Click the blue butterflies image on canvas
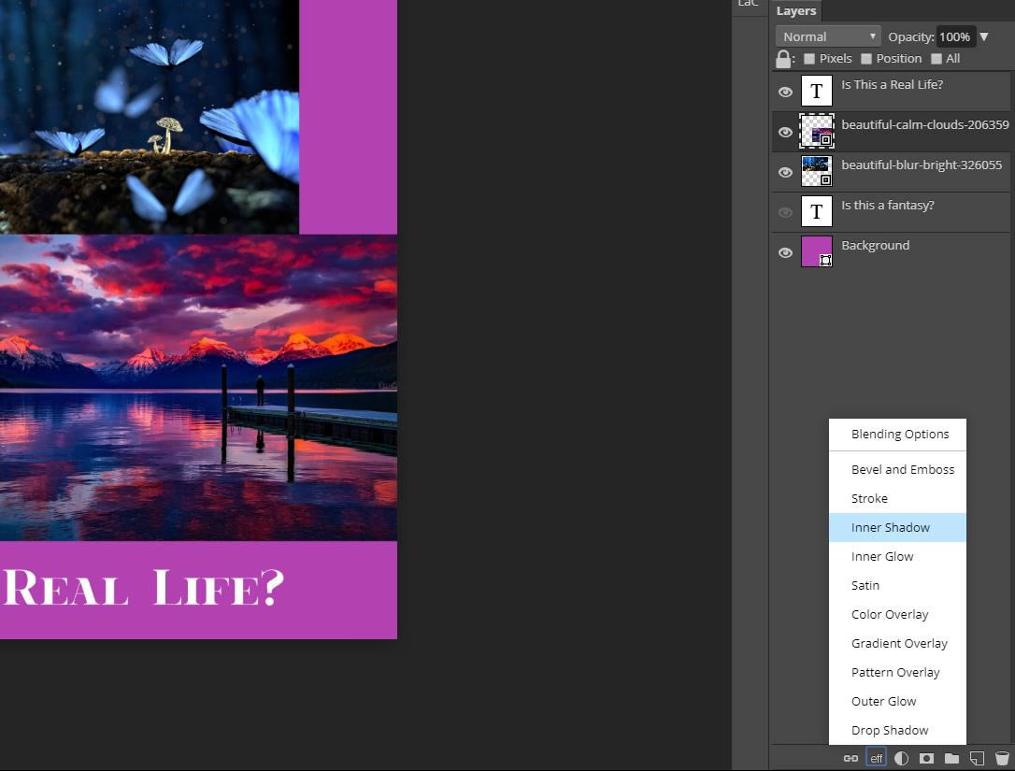Viewport: 1015px width, 771px height. [x=149, y=117]
